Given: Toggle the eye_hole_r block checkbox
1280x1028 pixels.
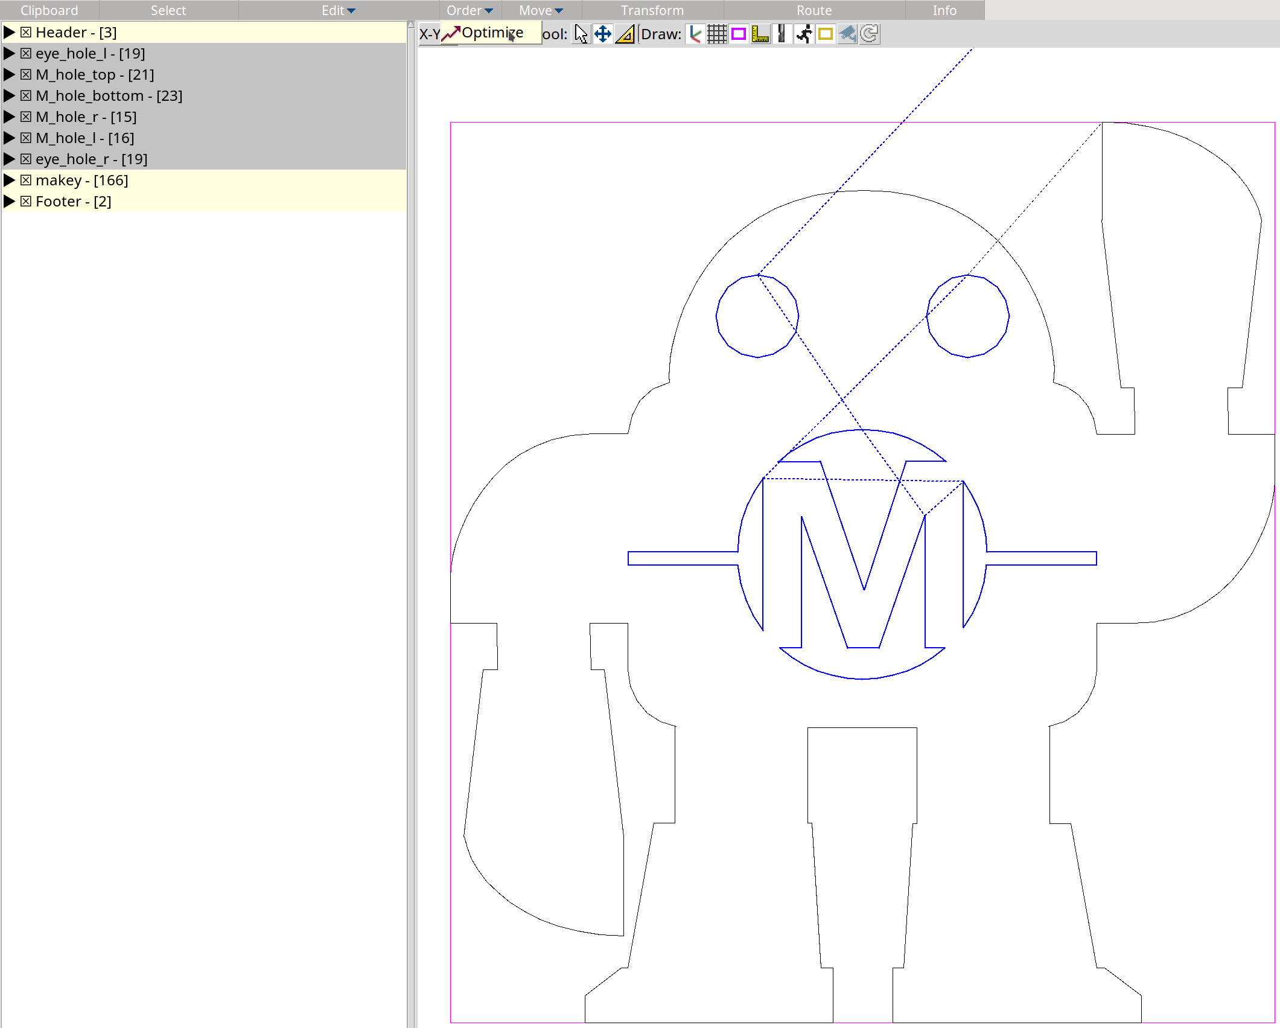Looking at the screenshot, I should click(x=25, y=159).
